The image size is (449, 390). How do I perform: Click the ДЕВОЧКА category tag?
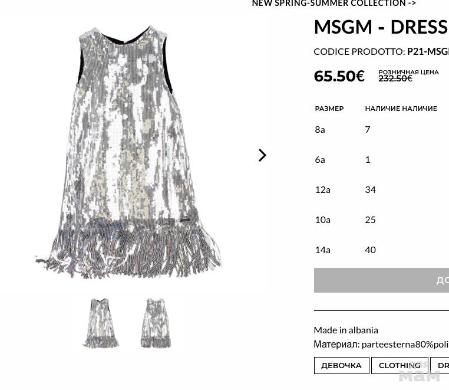pyautogui.click(x=341, y=365)
